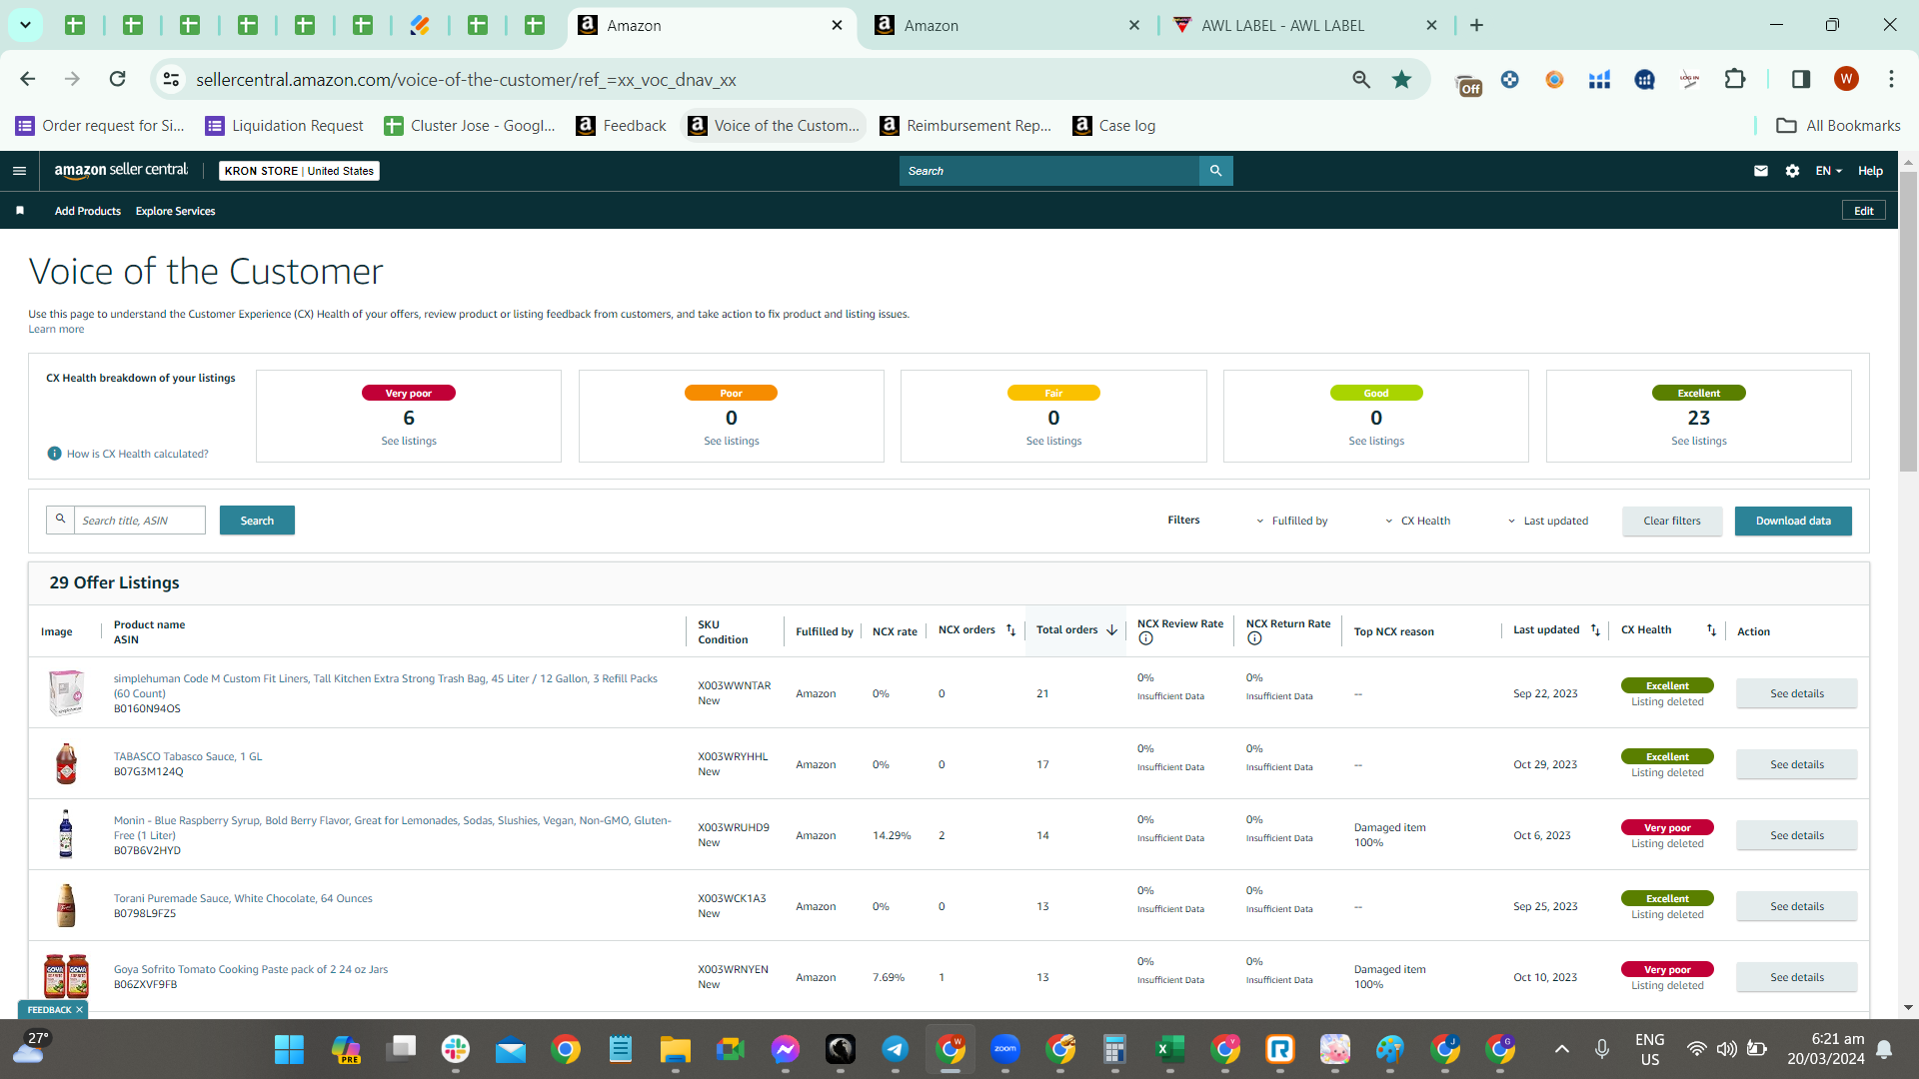Image resolution: width=1919 pixels, height=1079 pixels.
Task: Open Excel from the taskbar
Action: (x=1170, y=1049)
